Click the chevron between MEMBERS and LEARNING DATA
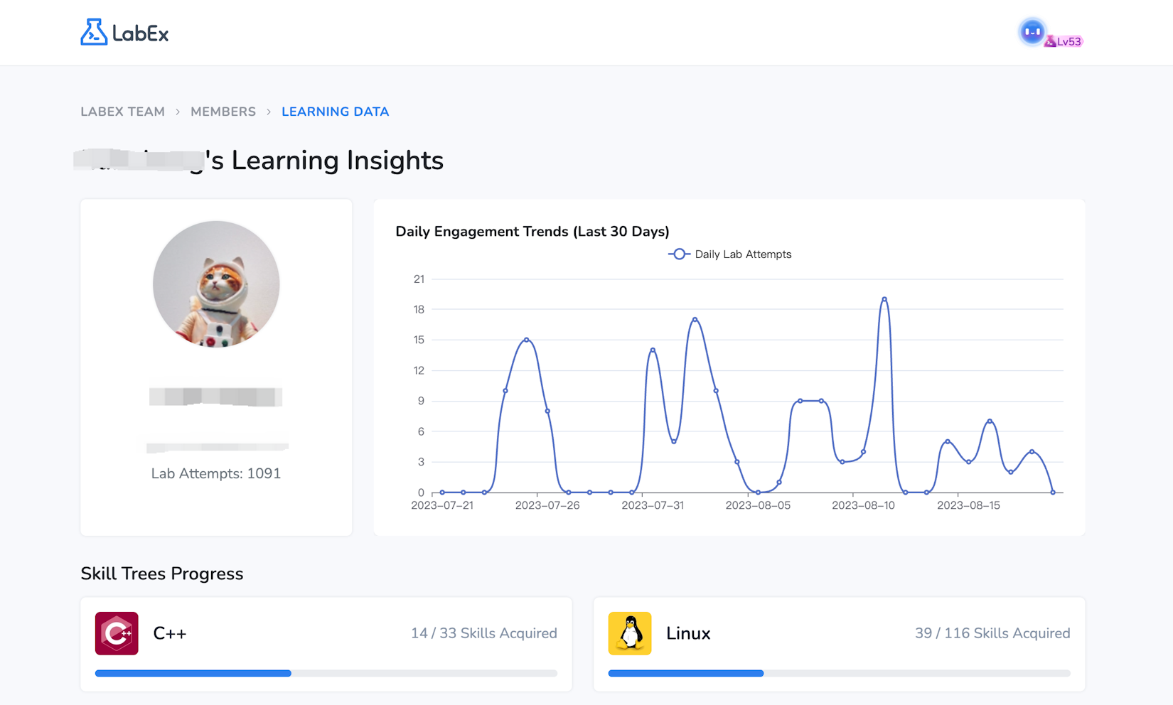Screen dimensions: 1173x705 (269, 112)
